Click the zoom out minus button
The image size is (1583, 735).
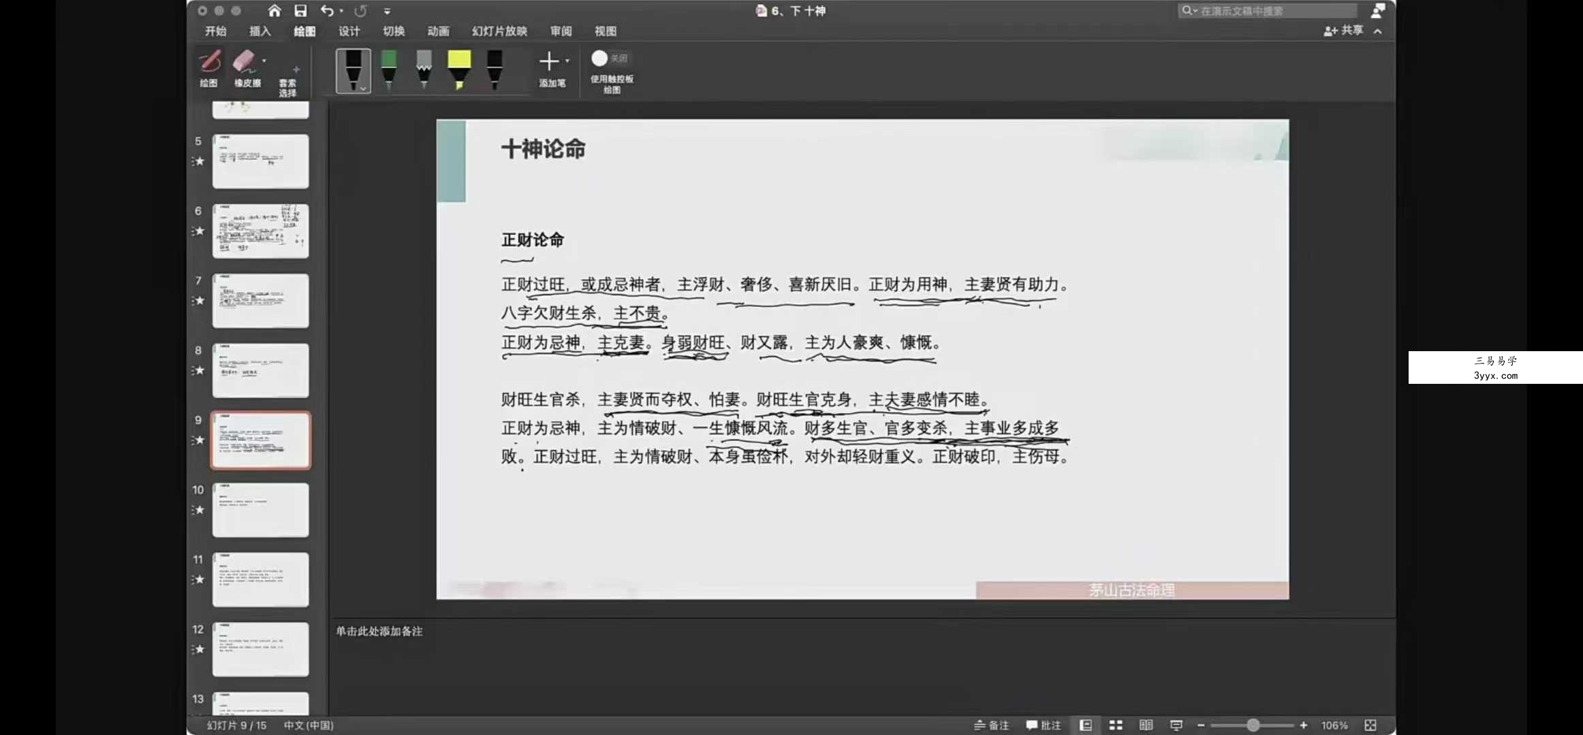(x=1201, y=725)
